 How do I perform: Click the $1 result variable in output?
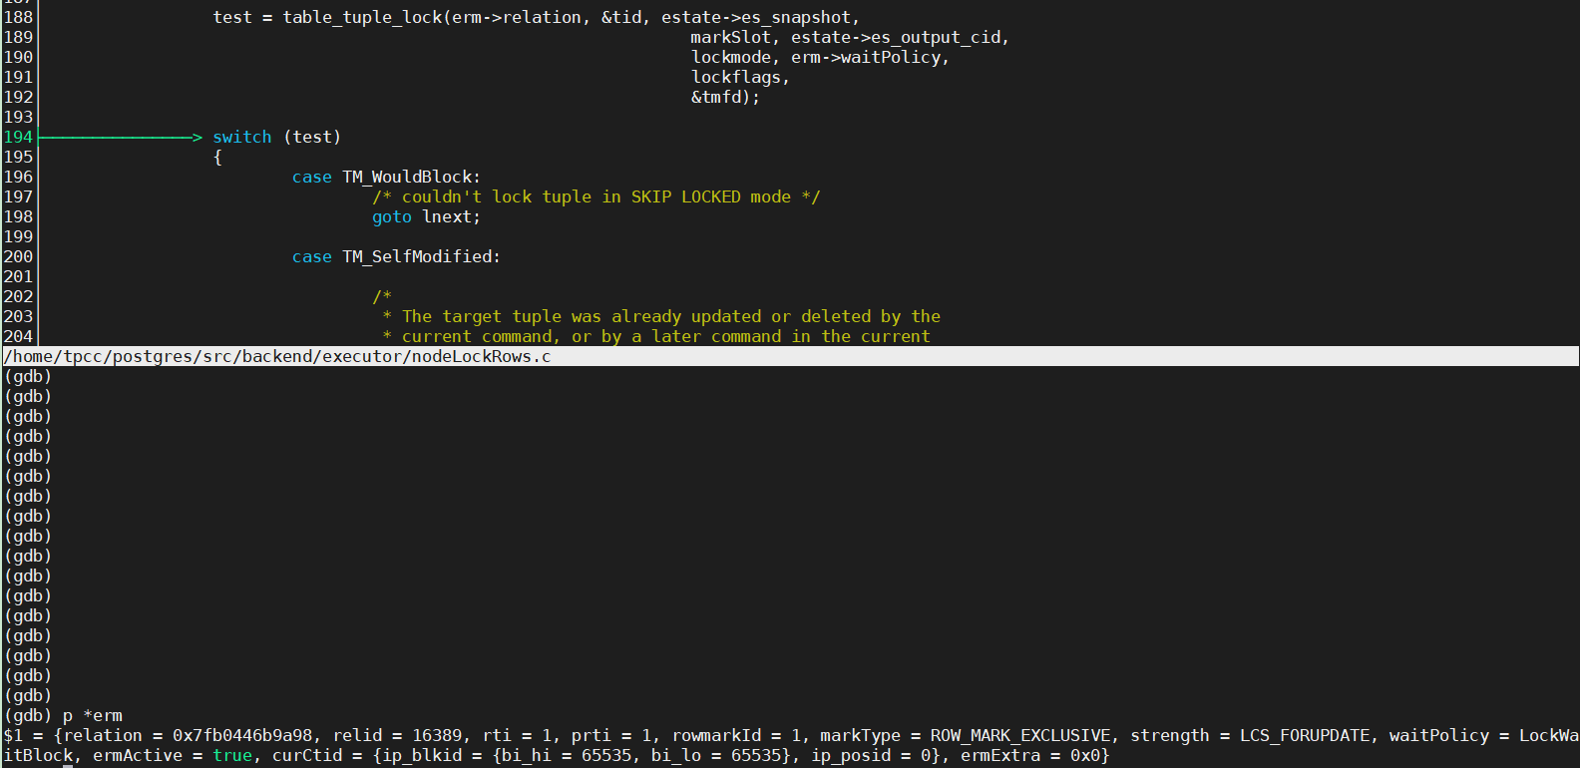pyautogui.click(x=13, y=735)
